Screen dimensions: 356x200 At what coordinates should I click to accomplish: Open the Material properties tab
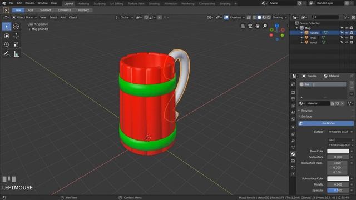pos(293,154)
